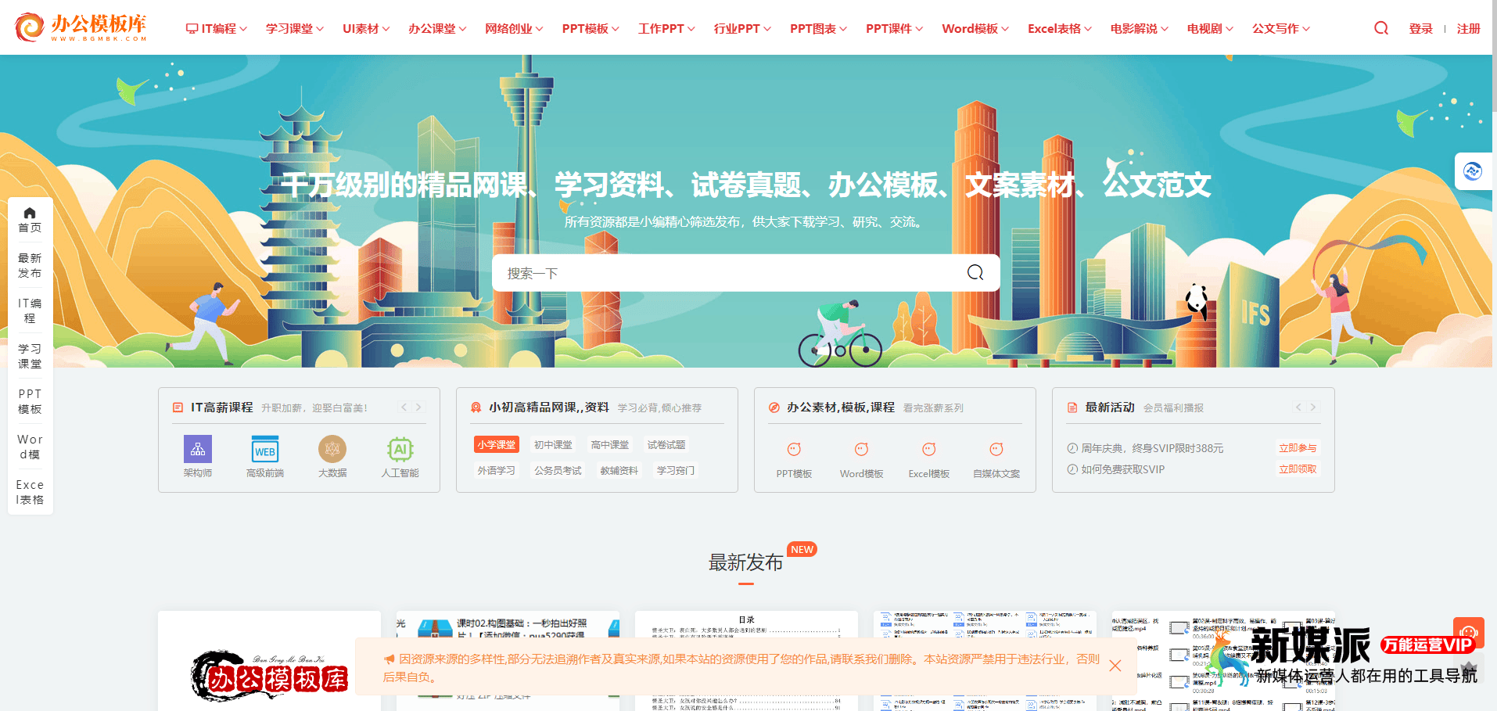
Task: Select the 架构师 architect course icon
Action: click(x=197, y=450)
